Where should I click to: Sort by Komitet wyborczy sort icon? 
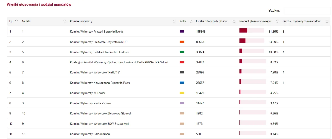pos(174,21)
